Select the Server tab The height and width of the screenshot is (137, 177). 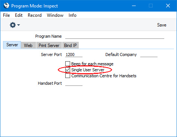12,45
